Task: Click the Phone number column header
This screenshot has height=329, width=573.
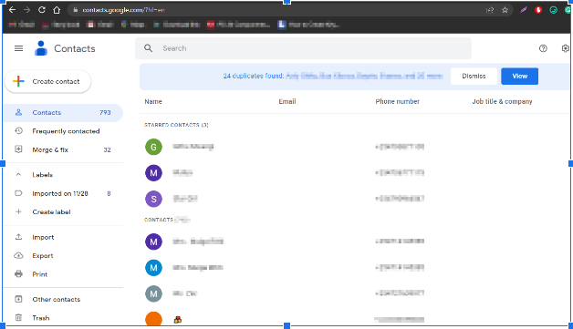Action: [397, 101]
